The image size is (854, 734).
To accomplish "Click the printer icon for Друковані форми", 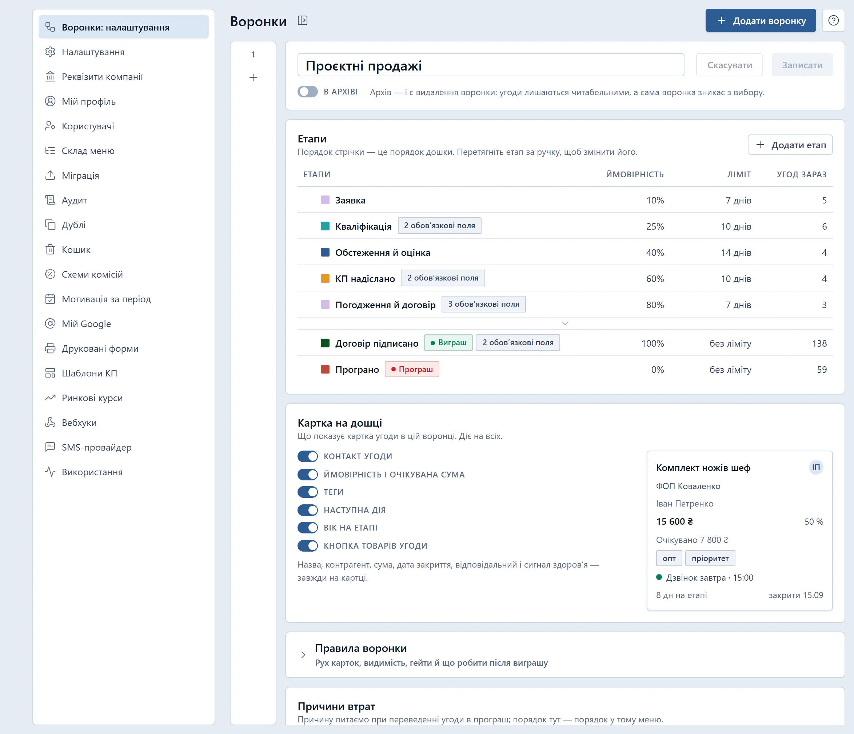I will click(x=50, y=348).
